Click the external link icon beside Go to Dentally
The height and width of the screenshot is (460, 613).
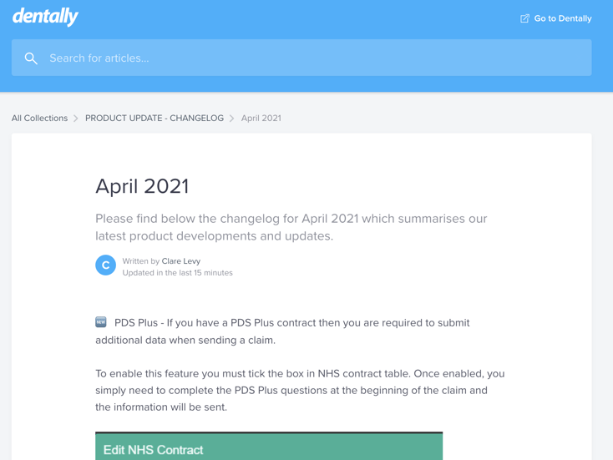(x=524, y=18)
